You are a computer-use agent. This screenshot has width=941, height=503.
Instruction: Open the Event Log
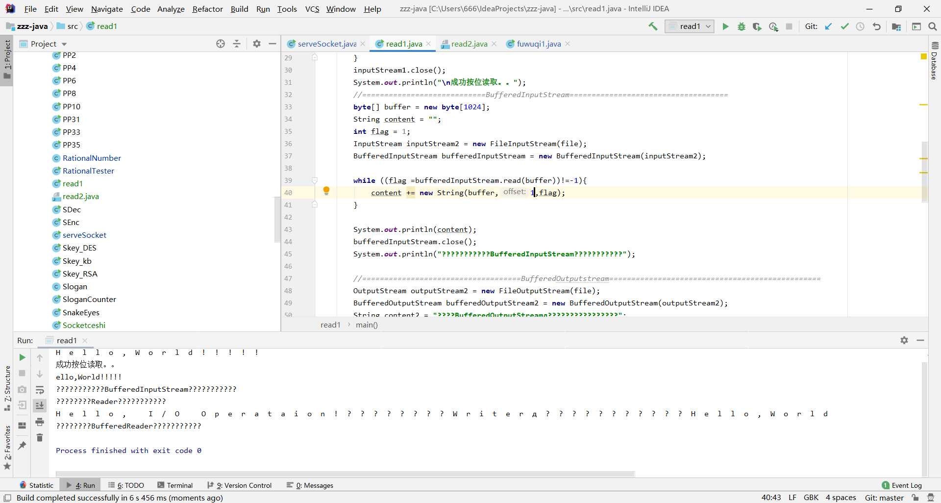pyautogui.click(x=902, y=485)
